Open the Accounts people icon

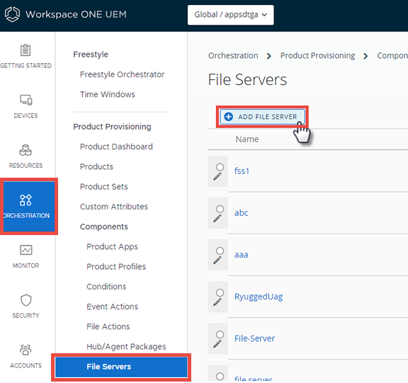25,350
